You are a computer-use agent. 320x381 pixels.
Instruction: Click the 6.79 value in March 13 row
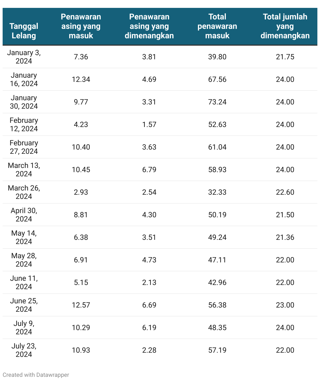pos(149,170)
